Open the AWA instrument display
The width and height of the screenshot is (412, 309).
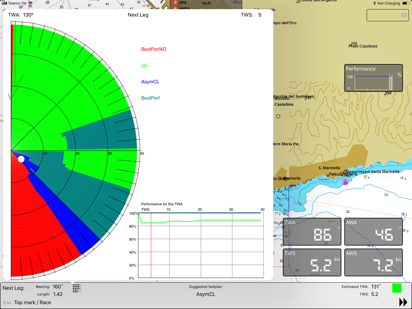(373, 232)
